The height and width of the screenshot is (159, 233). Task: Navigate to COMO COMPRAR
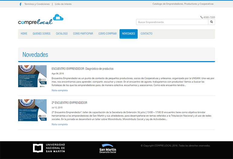pos(107,34)
